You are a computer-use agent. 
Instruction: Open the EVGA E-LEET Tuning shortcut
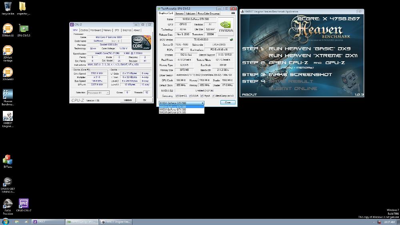coord(8,185)
